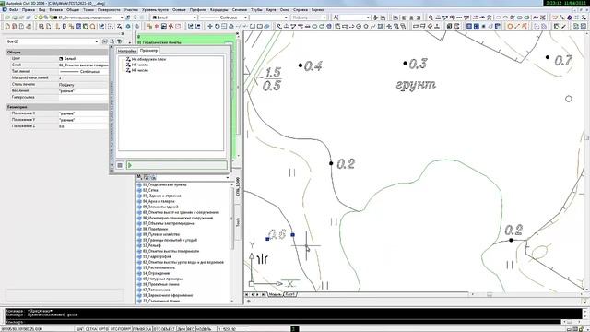Toggle ВЕС lineweight display
590x332 pixels.
coord(191,329)
